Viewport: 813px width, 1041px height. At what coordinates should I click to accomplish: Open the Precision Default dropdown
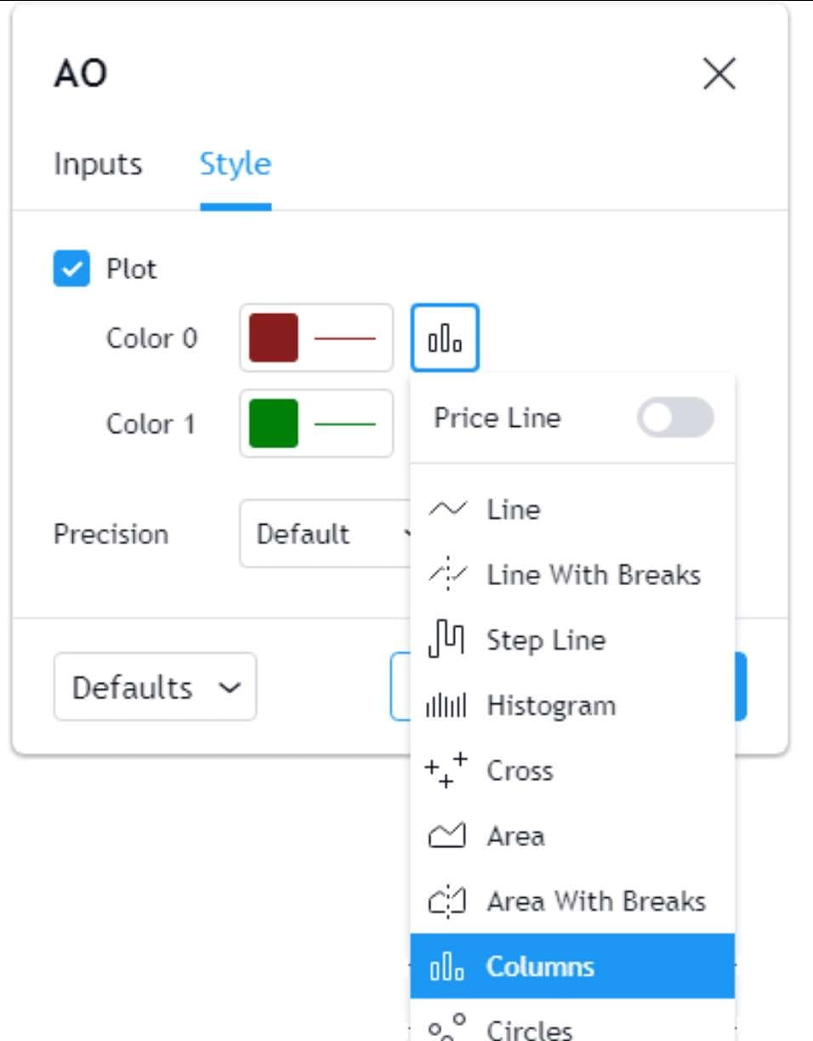(x=327, y=534)
